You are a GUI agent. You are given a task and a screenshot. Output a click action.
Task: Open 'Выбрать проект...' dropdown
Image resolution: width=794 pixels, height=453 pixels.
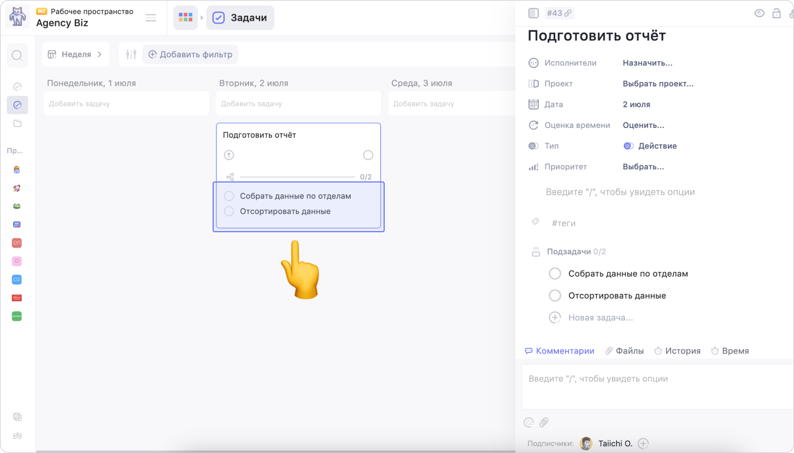tap(658, 84)
